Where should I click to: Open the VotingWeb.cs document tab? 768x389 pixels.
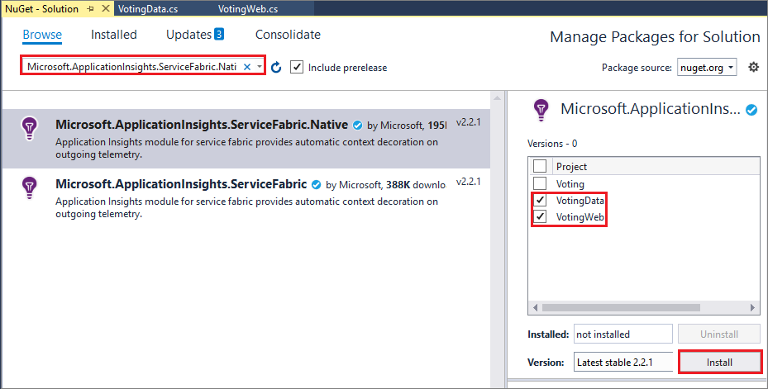(248, 9)
